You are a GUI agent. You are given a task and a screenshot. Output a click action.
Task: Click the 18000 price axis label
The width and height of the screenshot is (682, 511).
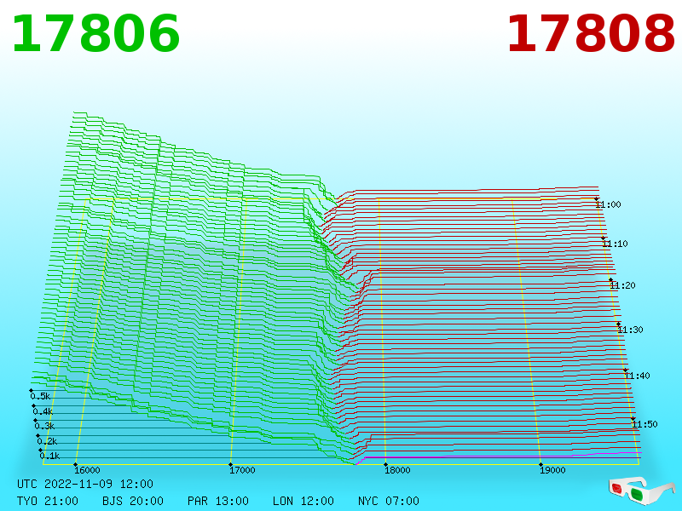pos(397,470)
